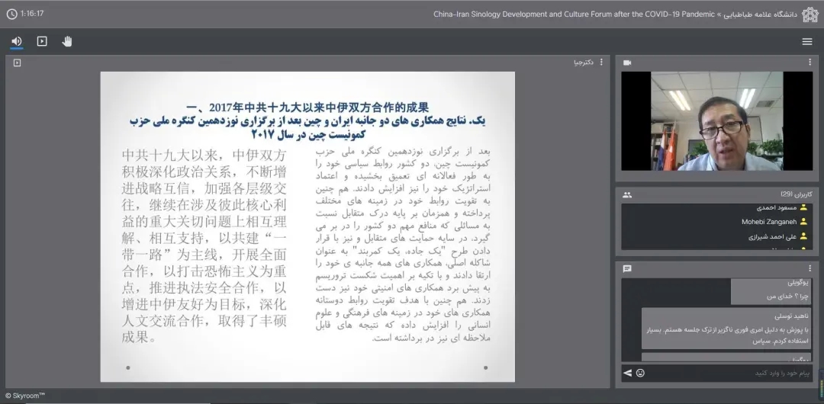Open chat panel three-dot options

pos(810,268)
